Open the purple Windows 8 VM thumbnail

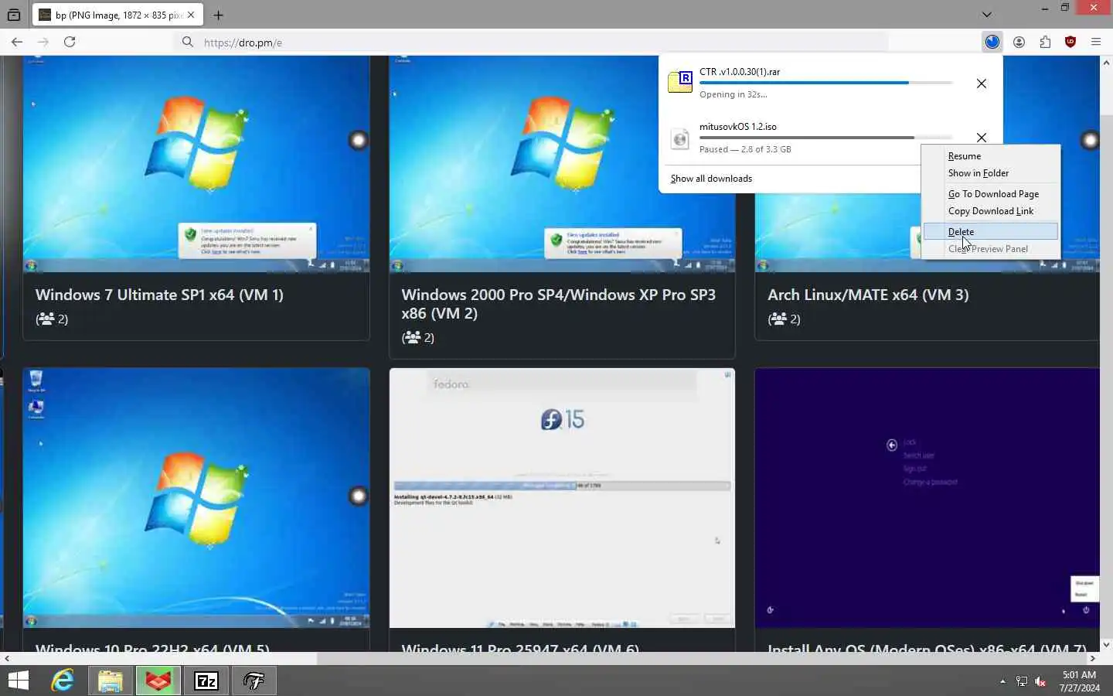pos(927,498)
